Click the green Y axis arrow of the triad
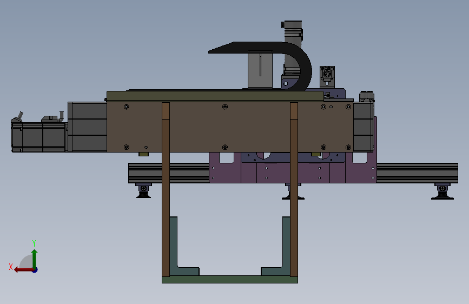 coord(35,259)
